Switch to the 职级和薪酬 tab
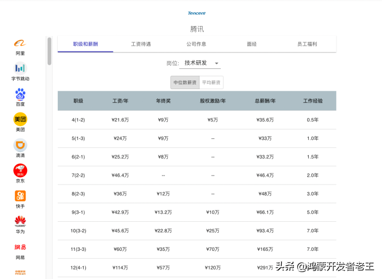Screen dimensions: 382x279 85,44
